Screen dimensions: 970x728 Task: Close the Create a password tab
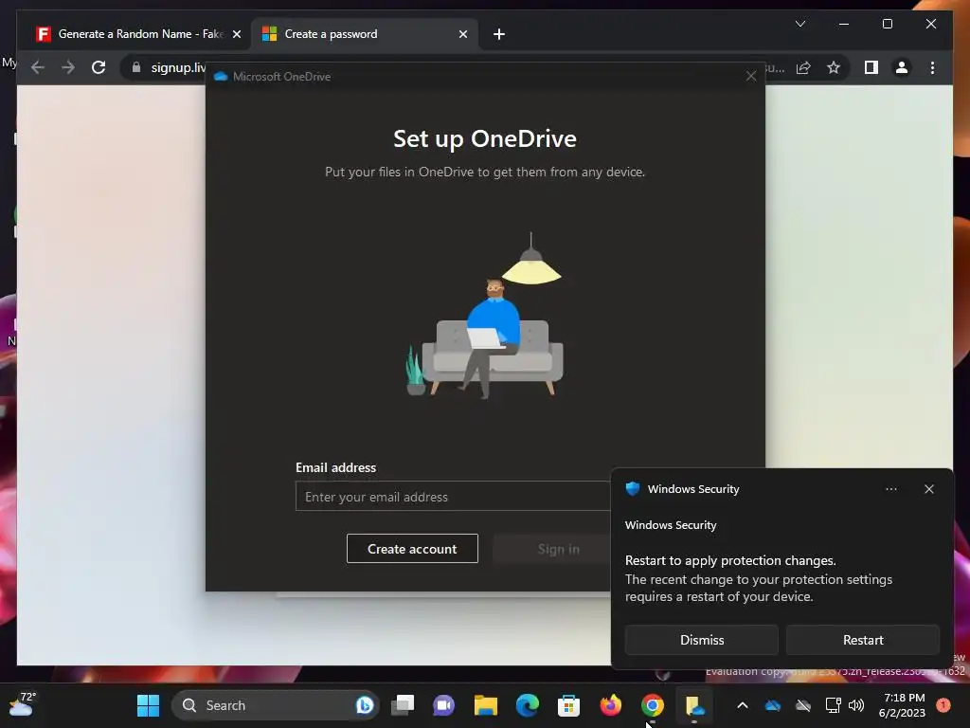point(462,34)
